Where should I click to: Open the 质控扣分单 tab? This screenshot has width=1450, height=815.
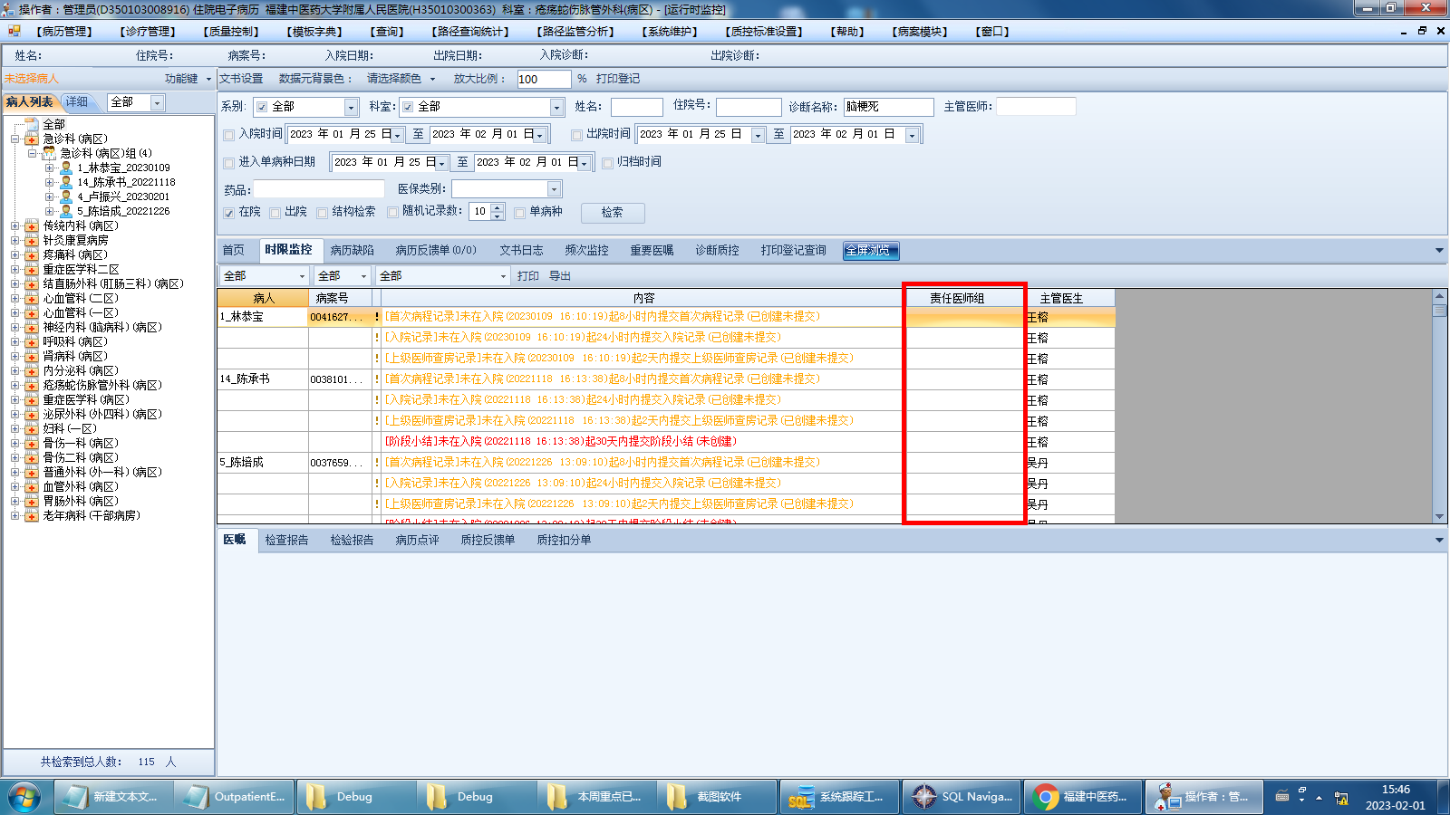click(564, 540)
